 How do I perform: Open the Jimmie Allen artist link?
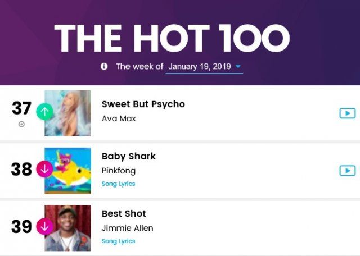click(127, 228)
